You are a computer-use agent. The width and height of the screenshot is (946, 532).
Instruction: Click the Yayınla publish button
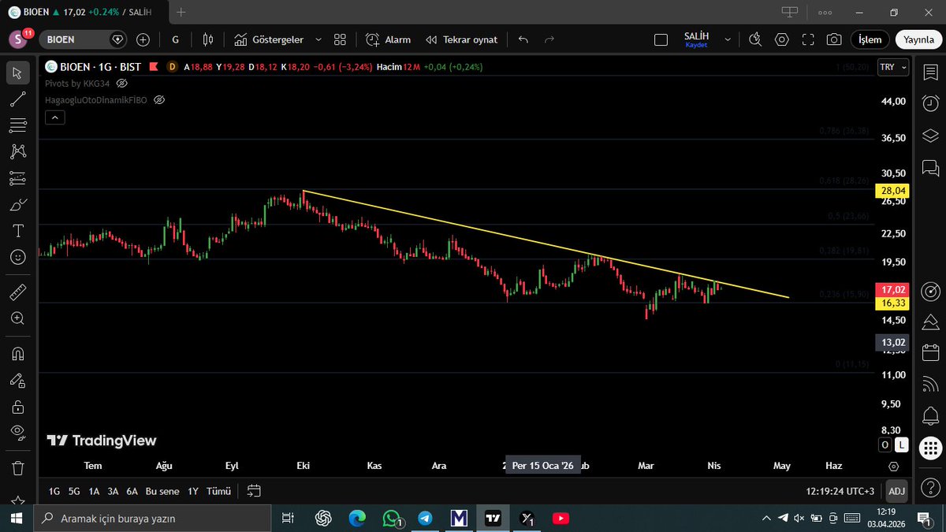[x=918, y=39]
